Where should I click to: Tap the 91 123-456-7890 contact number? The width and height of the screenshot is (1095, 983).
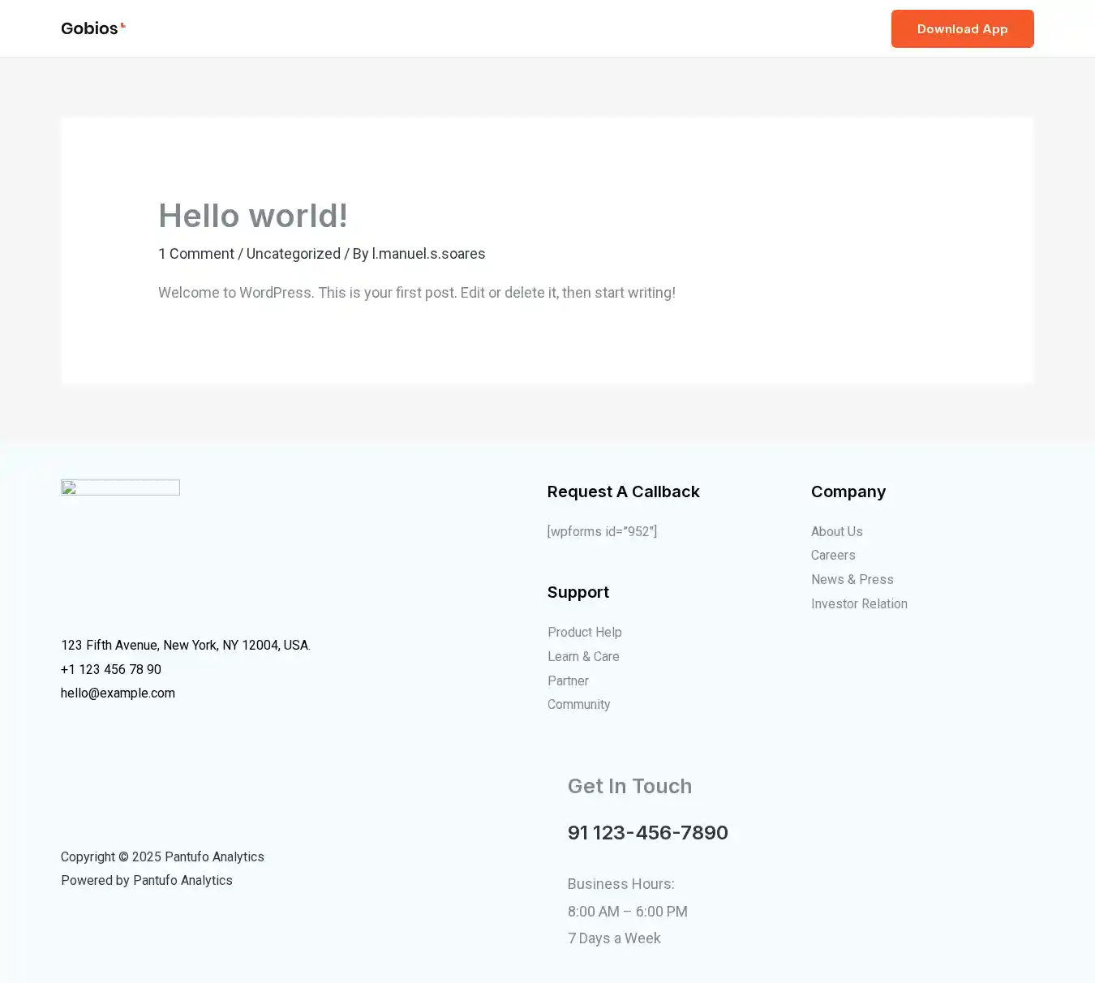[647, 833]
